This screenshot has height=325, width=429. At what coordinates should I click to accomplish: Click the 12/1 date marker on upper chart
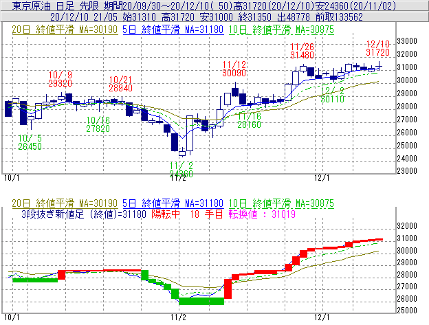click(x=322, y=178)
